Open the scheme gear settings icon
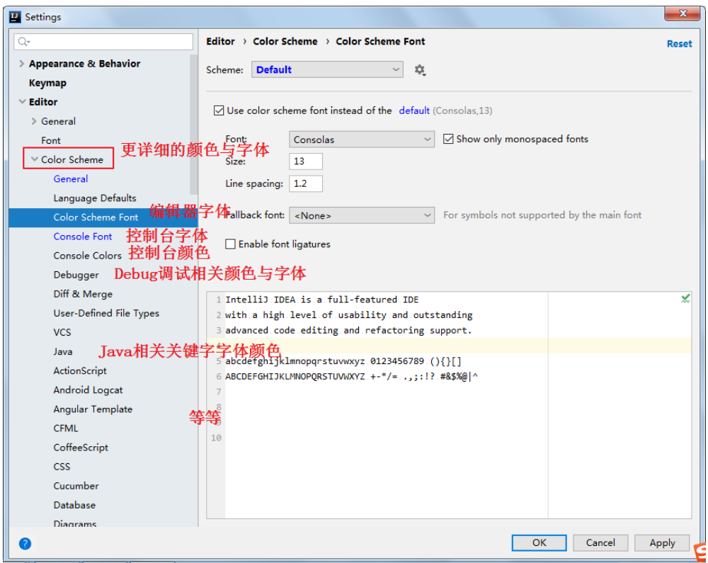 tap(420, 70)
